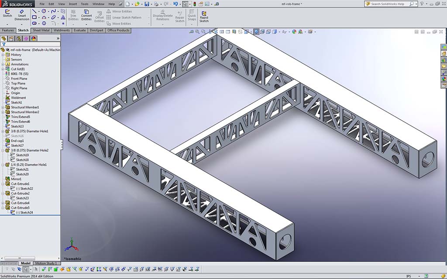Select the Front Plane item
447x279 pixels.
pos(19,78)
